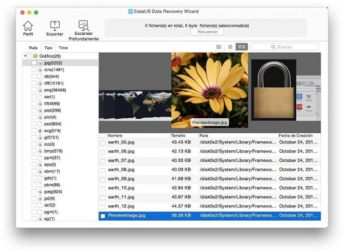
Task: Tick the earth_08.jpg row checkbox
Action: [103, 170]
